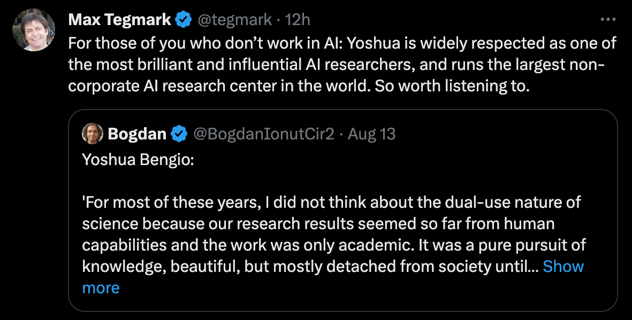Click the Aug 13 date link
632x320 pixels.
pos(371,134)
